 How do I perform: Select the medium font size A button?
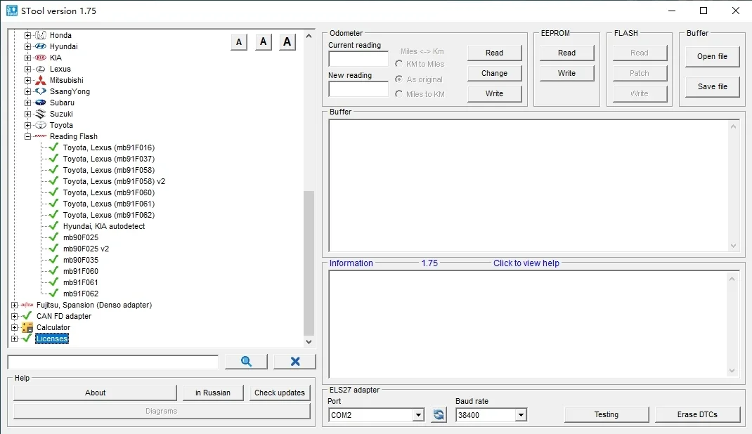[263, 42]
